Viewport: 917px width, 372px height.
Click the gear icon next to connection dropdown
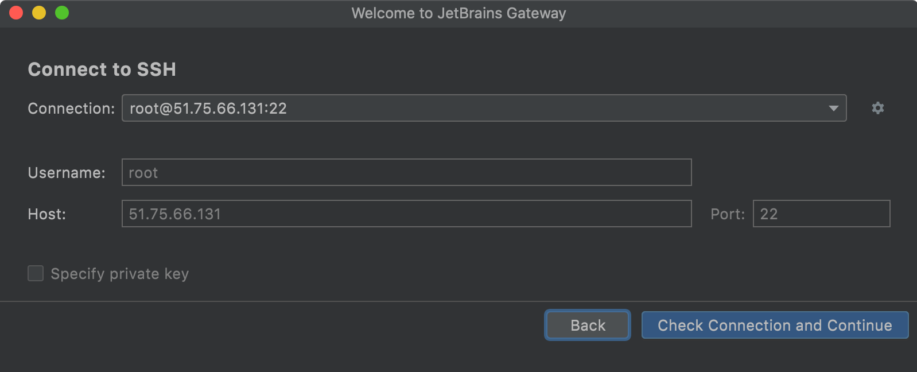click(x=877, y=108)
